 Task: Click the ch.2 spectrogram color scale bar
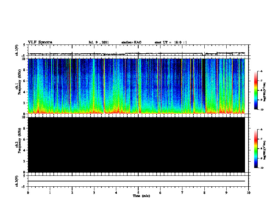coord(256,149)
